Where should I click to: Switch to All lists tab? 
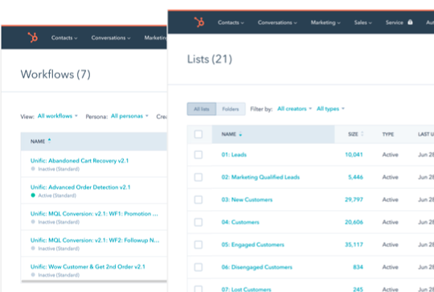coord(202,109)
